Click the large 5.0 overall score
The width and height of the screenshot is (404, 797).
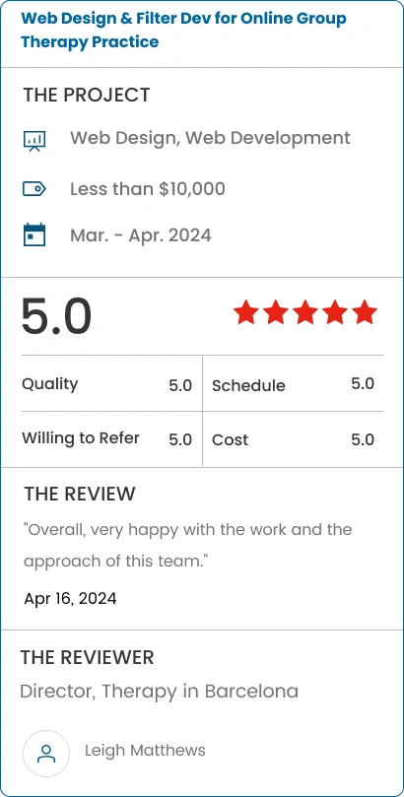click(56, 316)
